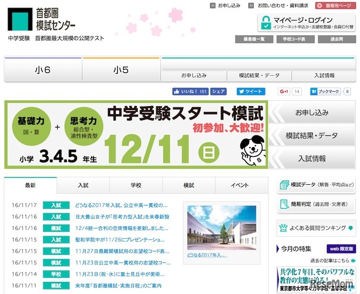360x294 pixels.
Task: Click the play icon on 塾専用ページ
Action: click(x=319, y=5)
